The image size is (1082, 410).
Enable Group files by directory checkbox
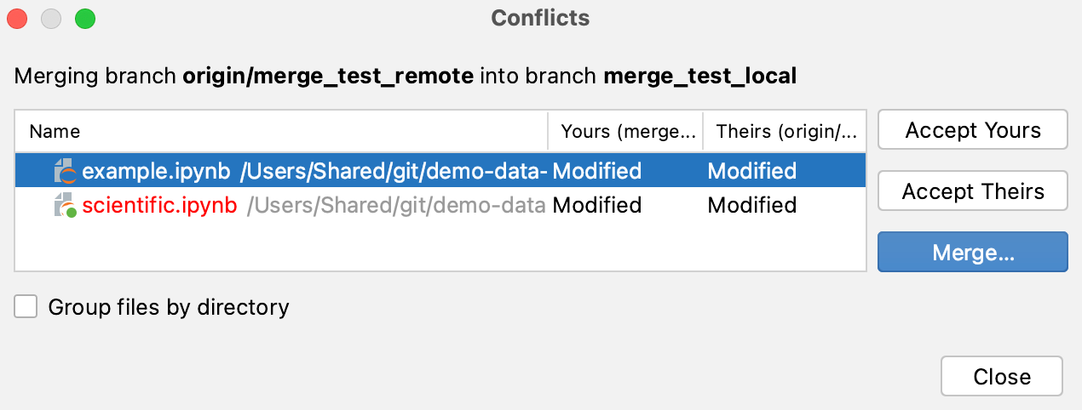coord(26,307)
